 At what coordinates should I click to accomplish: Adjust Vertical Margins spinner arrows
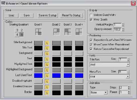[123, 25]
